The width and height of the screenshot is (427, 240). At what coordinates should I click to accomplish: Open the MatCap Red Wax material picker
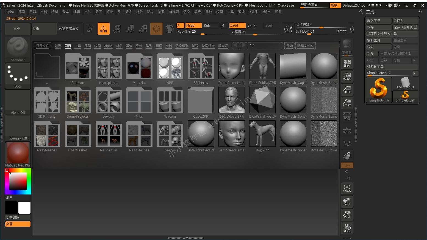pyautogui.click(x=18, y=155)
